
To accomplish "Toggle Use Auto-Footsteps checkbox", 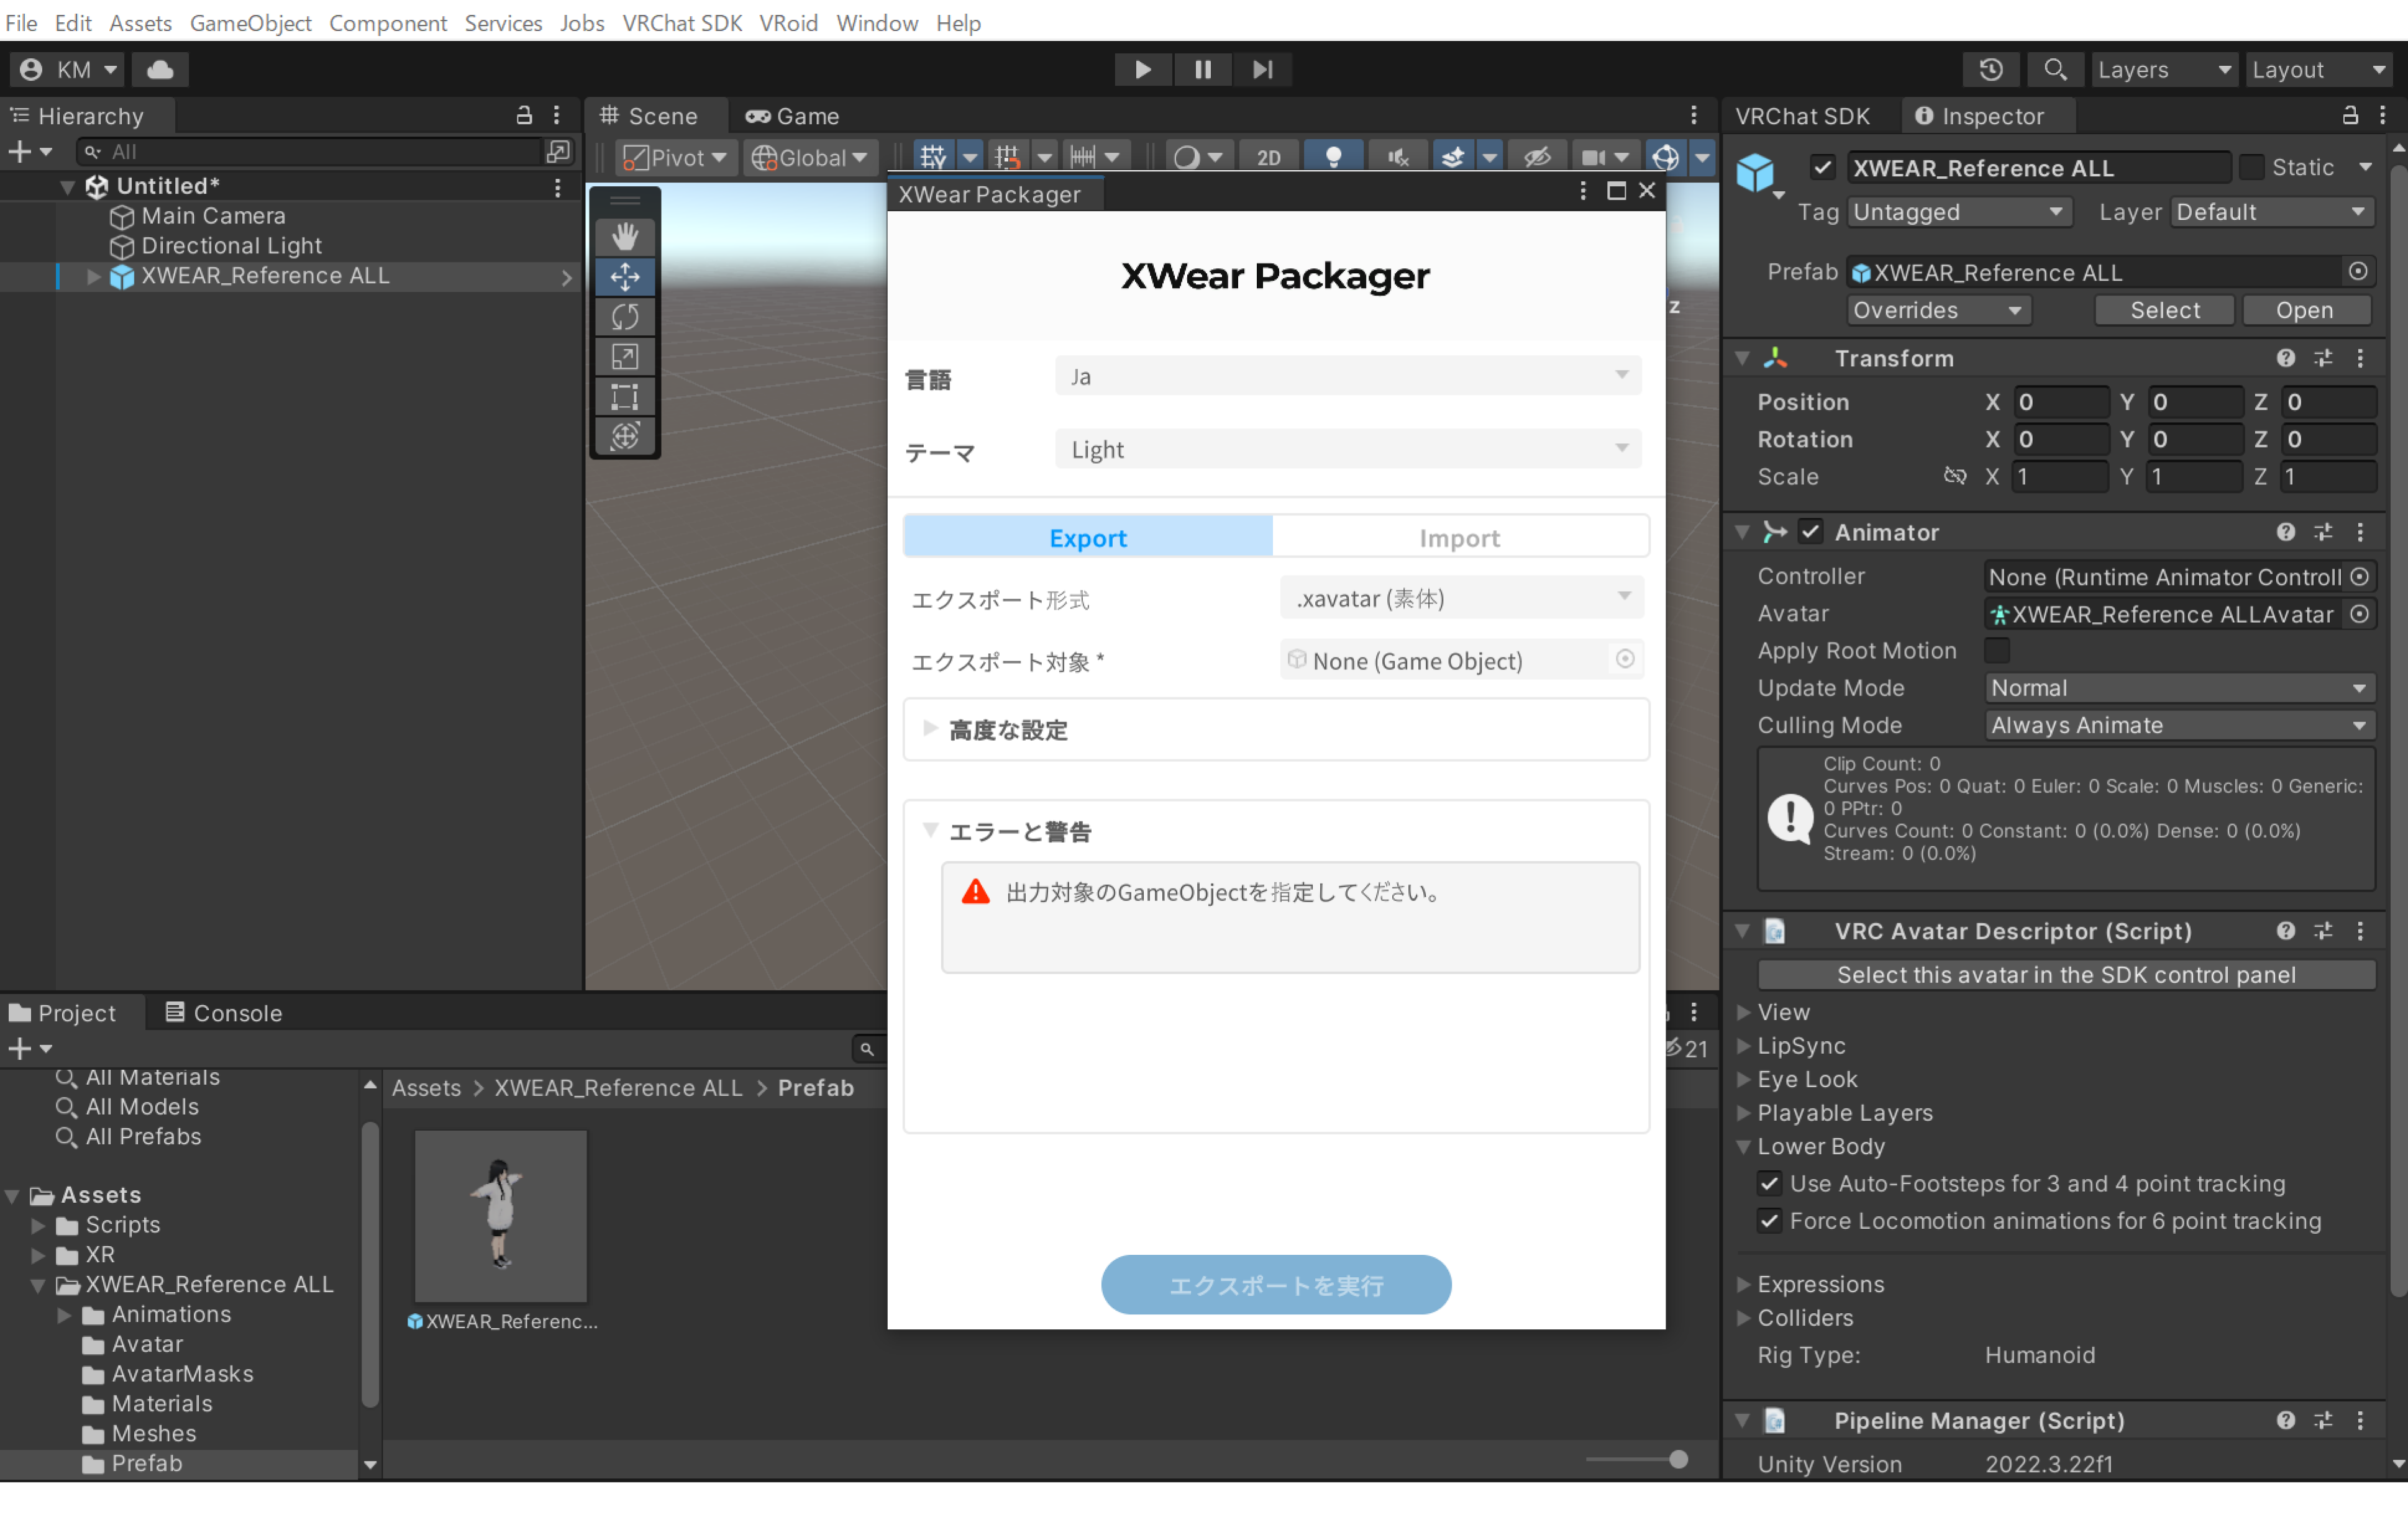I will click(x=1769, y=1183).
